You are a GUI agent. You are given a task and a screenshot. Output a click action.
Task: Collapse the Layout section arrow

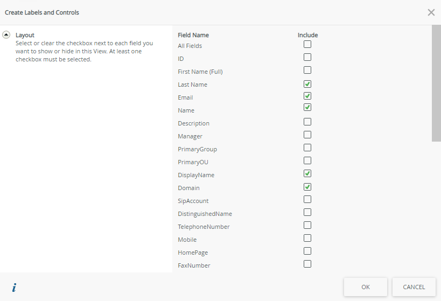point(6,34)
